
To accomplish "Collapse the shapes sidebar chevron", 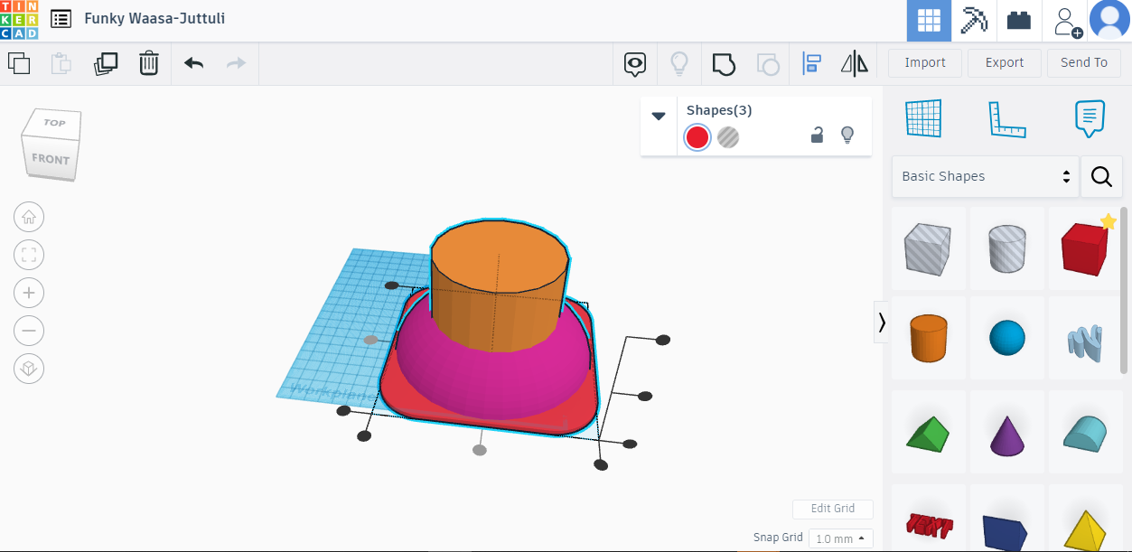I will [882, 323].
